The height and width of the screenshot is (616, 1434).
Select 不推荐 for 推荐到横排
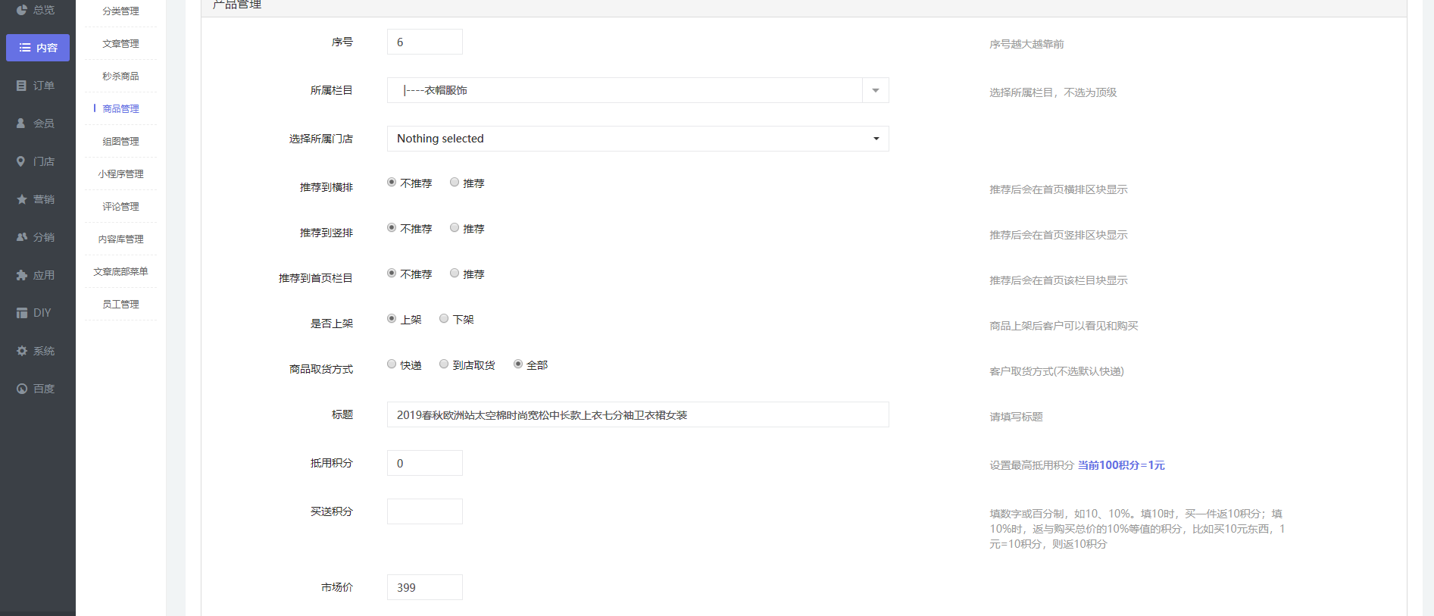coord(392,182)
